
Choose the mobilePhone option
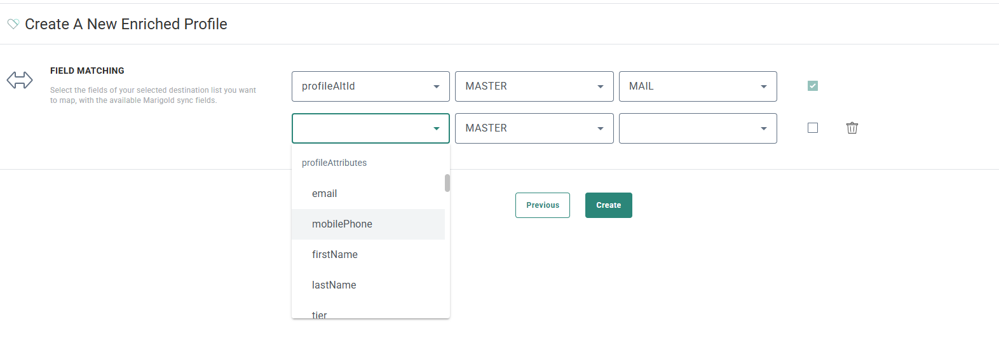[342, 224]
